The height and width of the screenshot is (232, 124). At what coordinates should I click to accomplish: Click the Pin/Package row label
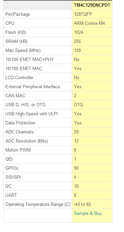point(18,14)
